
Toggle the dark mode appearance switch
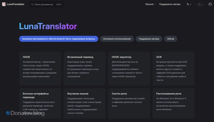[201, 4]
